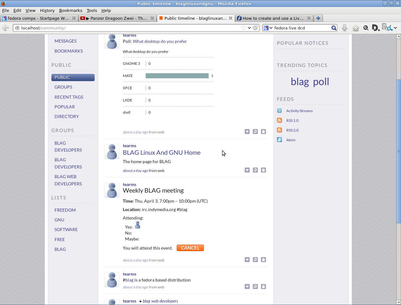401x305 pixels.
Task: Open the FREEDOM list
Action: tap(65, 210)
